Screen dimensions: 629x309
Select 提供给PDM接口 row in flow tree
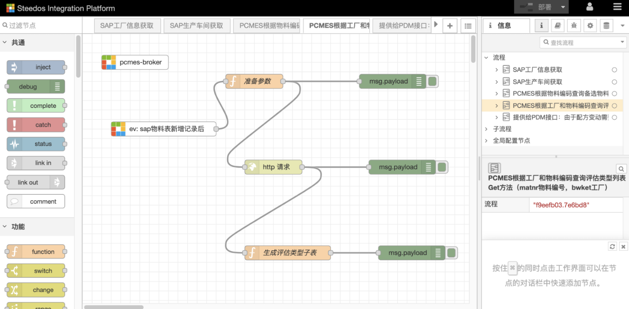click(x=552, y=117)
